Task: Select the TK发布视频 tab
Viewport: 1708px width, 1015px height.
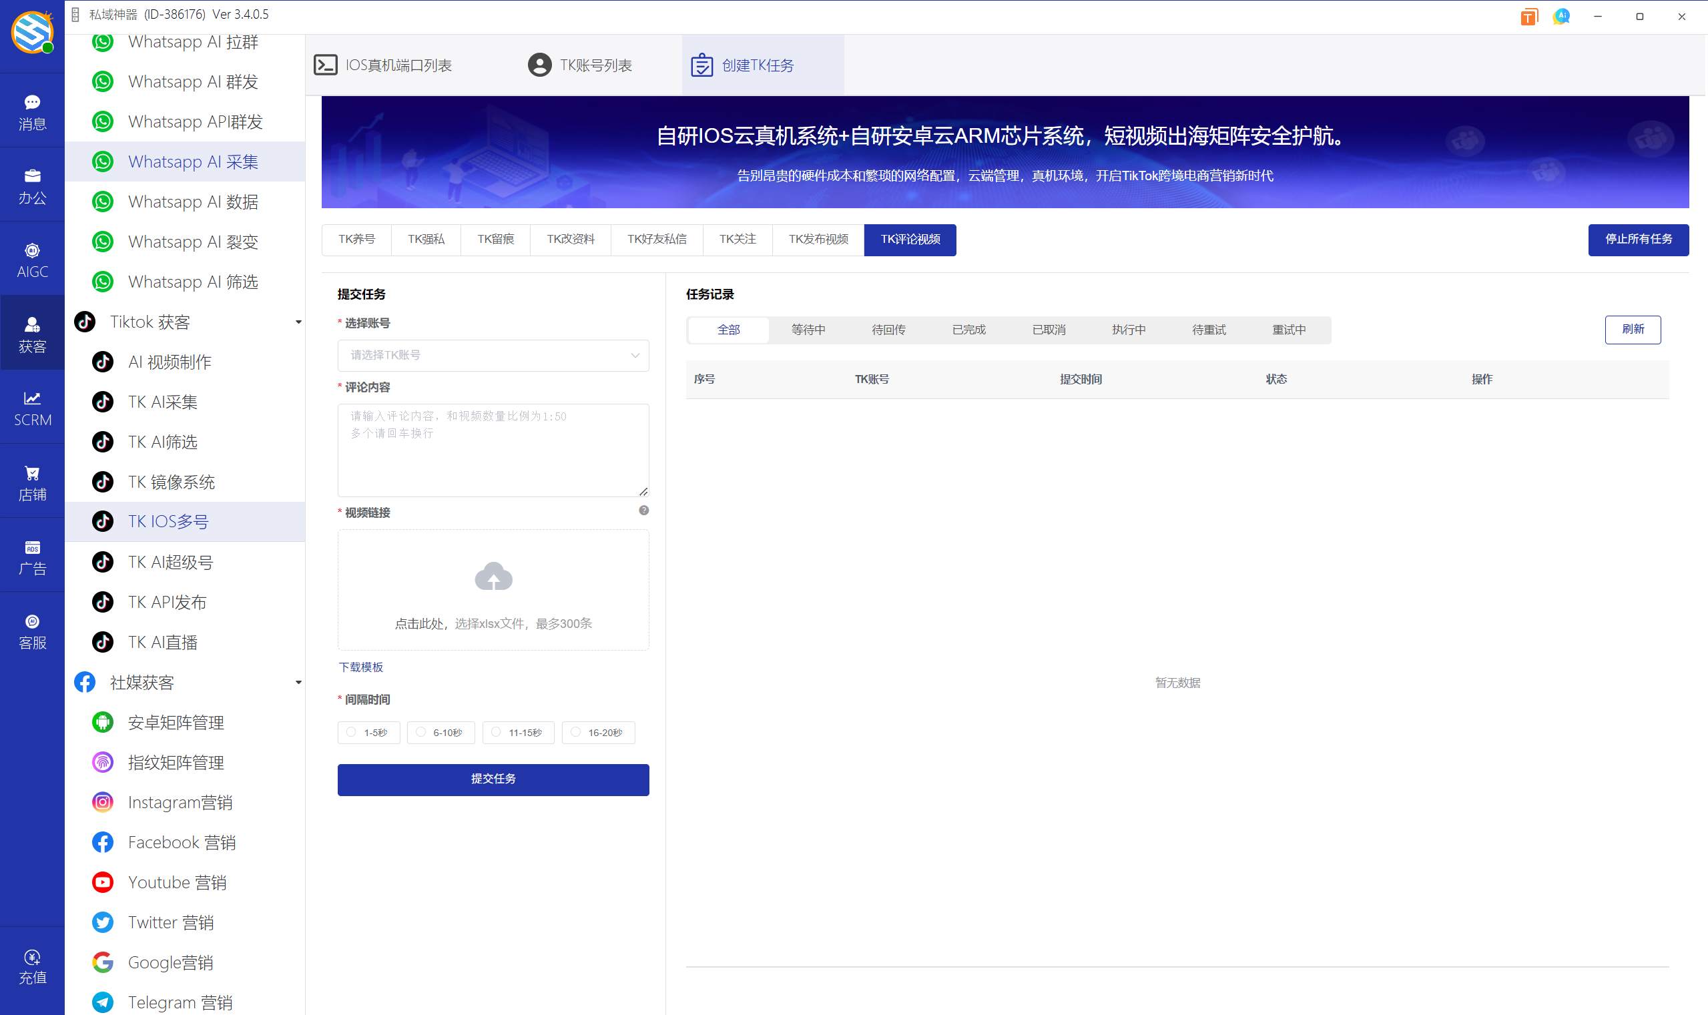Action: 818,240
